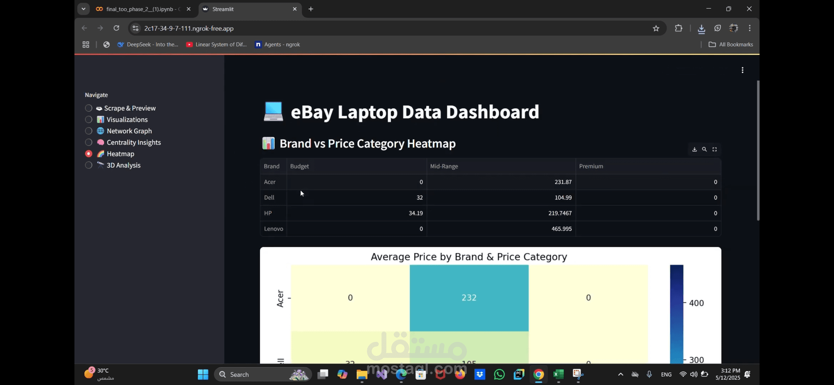This screenshot has height=385, width=834.
Task: Download the heatmap table as CSV
Action: (694, 149)
